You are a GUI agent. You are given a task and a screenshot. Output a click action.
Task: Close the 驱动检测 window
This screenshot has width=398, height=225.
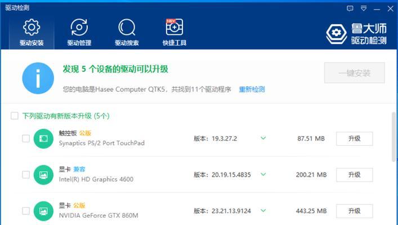[390, 8]
